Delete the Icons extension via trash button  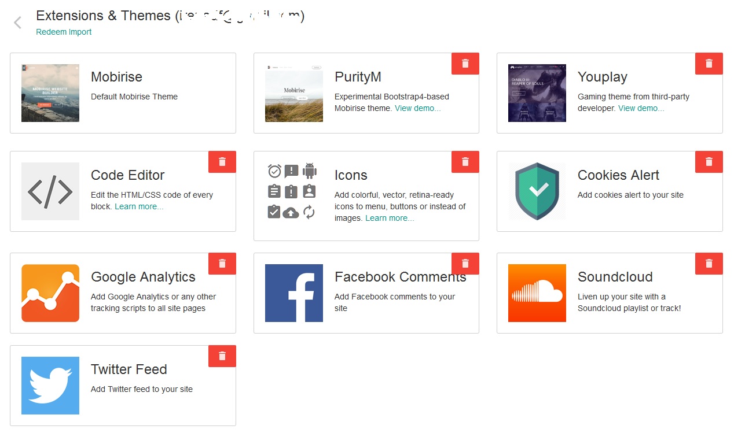point(465,162)
